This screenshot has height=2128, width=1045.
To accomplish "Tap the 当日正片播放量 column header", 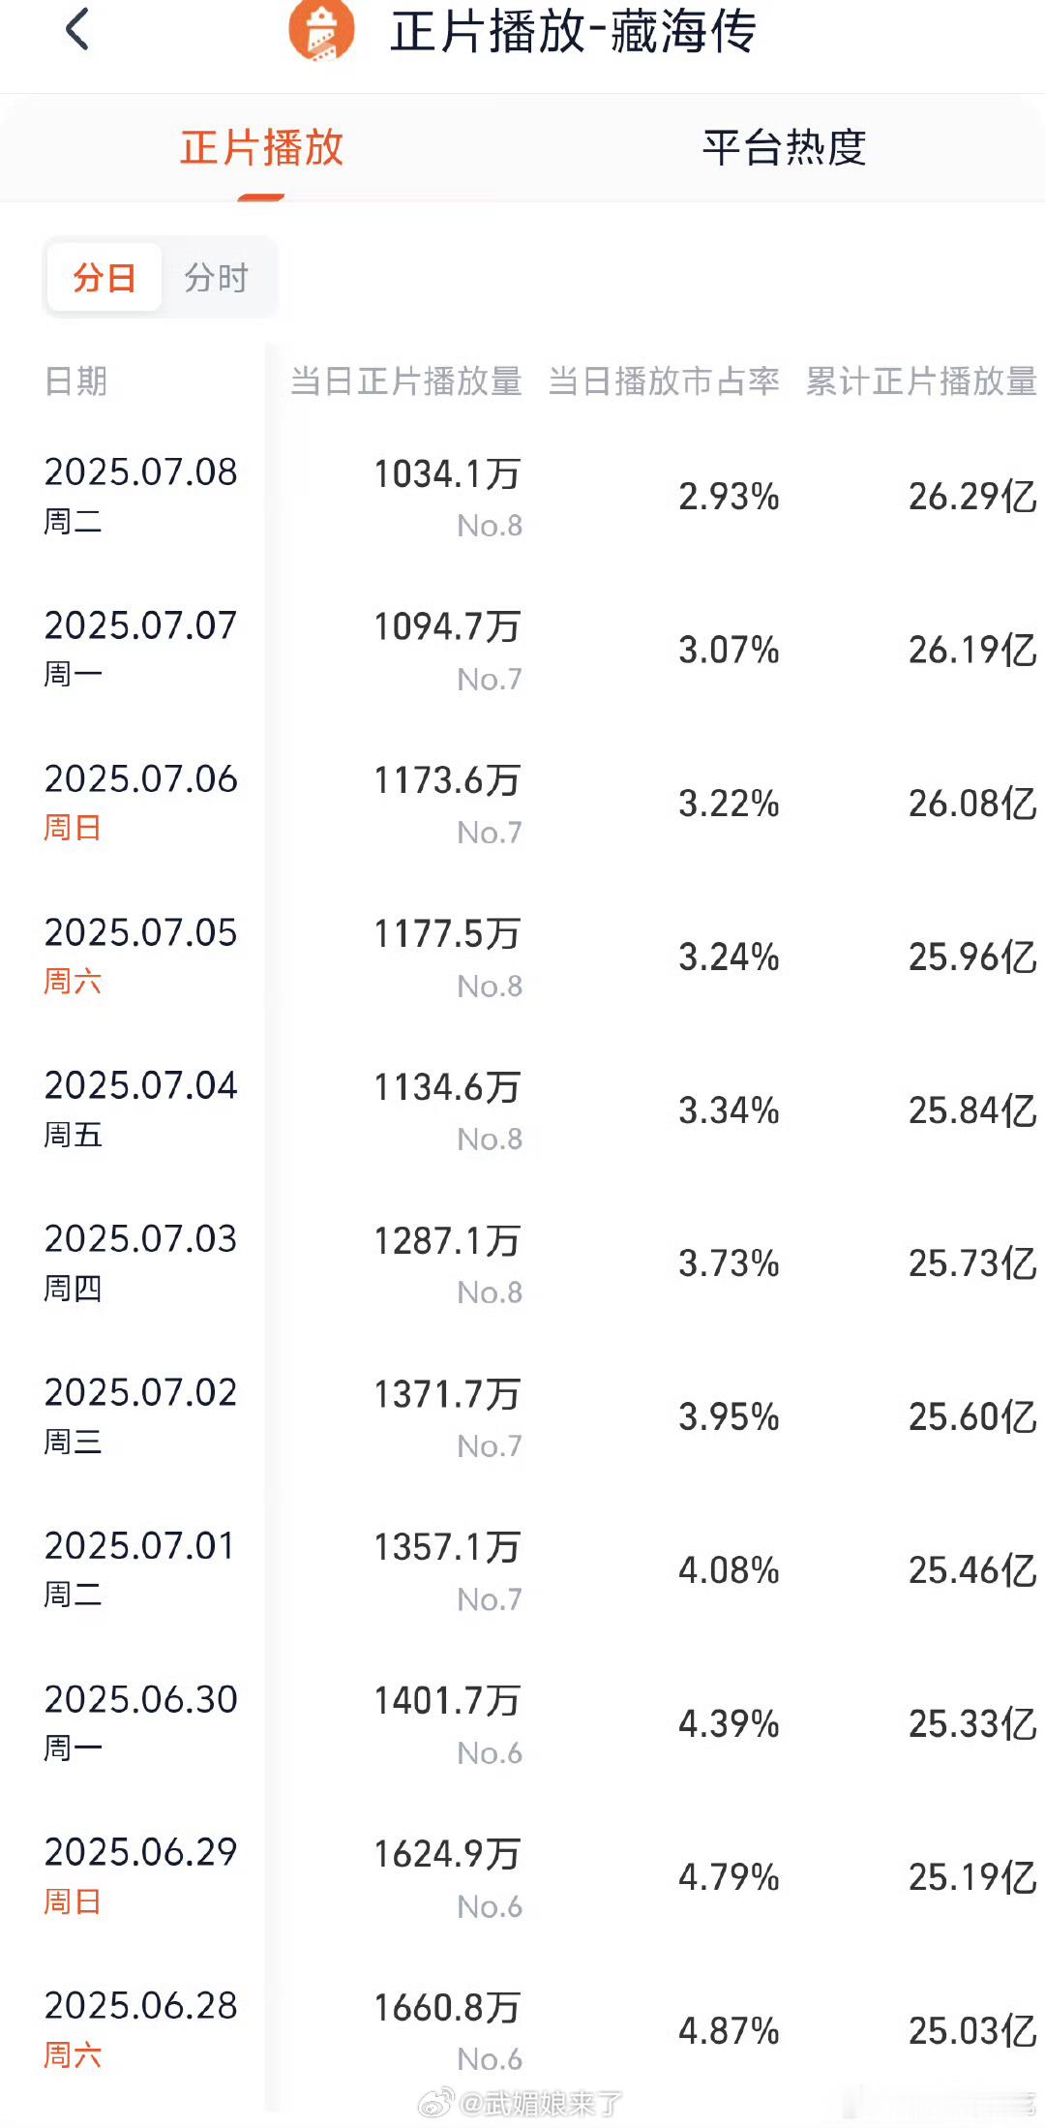I will click(x=406, y=381).
